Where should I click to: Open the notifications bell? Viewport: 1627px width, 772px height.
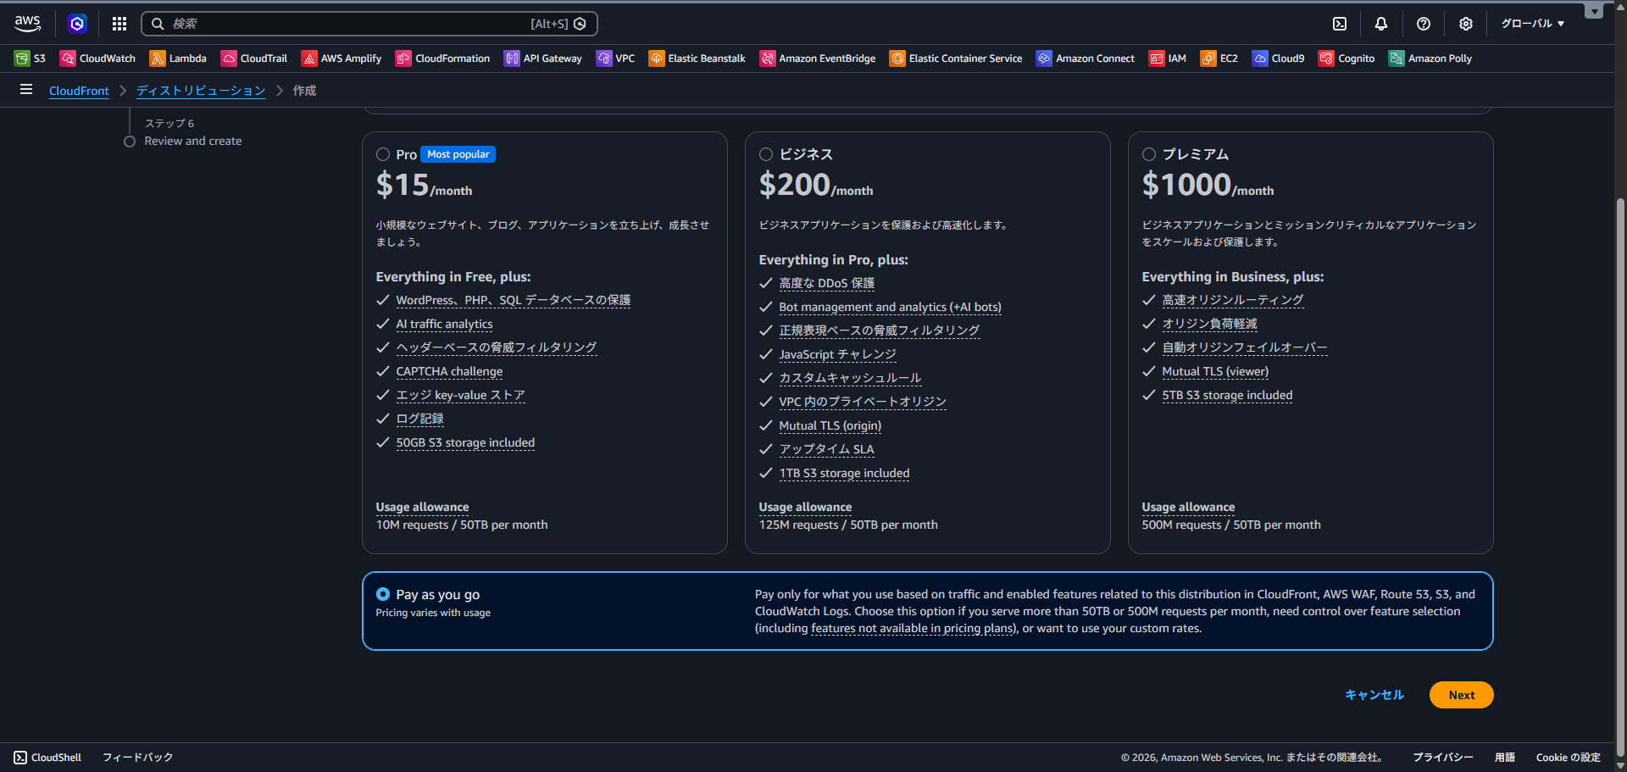click(x=1381, y=24)
